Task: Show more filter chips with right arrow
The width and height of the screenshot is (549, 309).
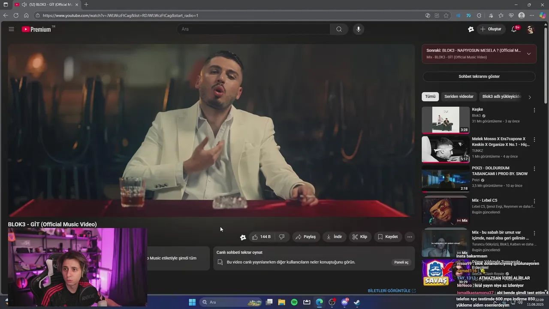Action: (529, 97)
